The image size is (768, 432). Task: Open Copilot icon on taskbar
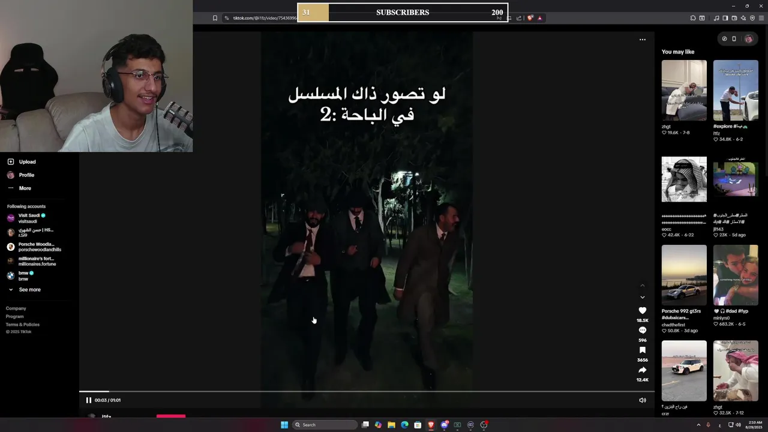point(378,425)
